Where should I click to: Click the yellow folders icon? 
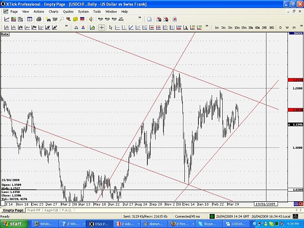(75, 19)
